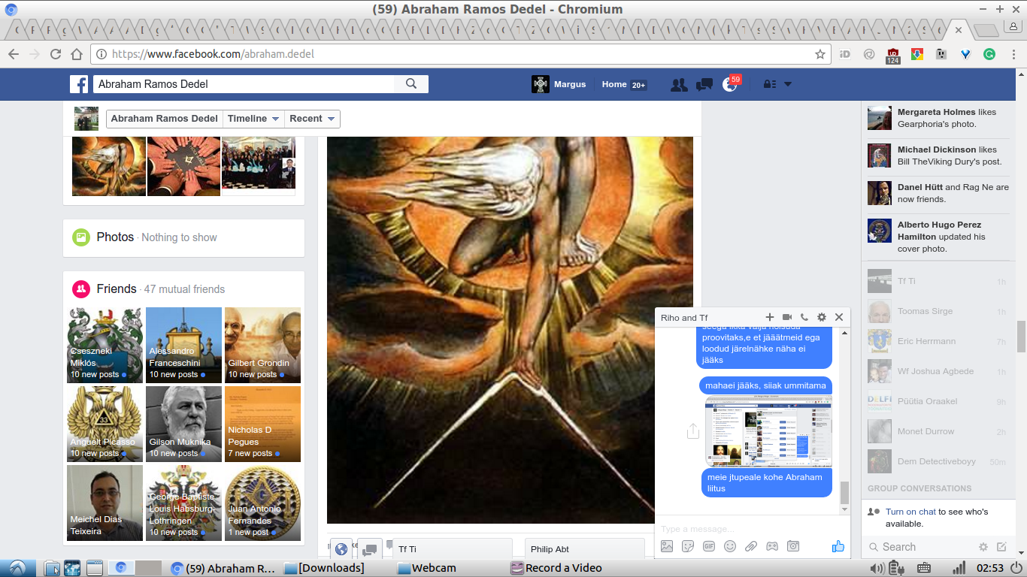Choose a sticker in the chat toolbar

[x=688, y=547]
